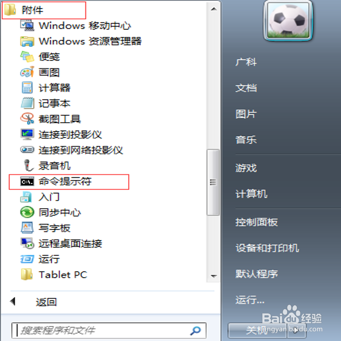Open the WordPad (写字板) icon
341x341 pixels.
click(27, 228)
